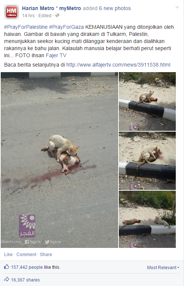This screenshot has height=286, width=184.
Task: Open #PrayForGaza hashtag
Action: pos(66,27)
